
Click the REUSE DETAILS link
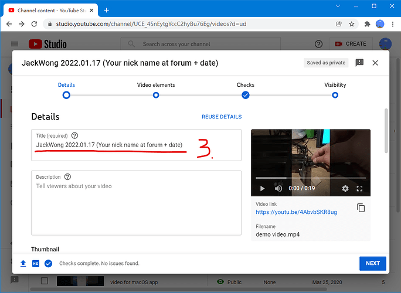(222, 117)
